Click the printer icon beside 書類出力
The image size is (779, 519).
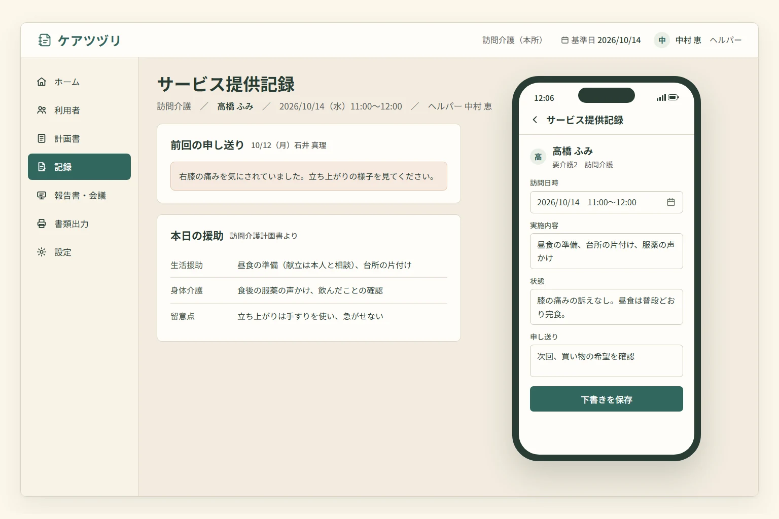click(42, 224)
